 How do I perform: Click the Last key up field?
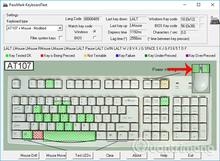[x=138, y=26]
